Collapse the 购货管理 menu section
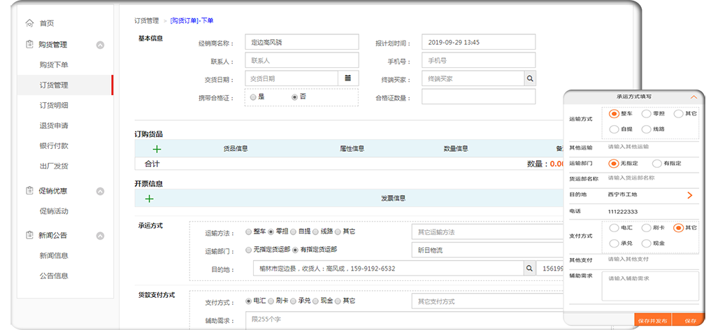This screenshot has height=330, width=718. click(100, 45)
